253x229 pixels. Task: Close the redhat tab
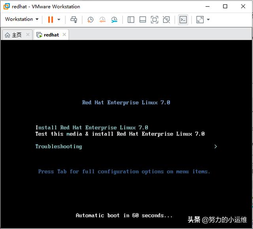point(64,34)
